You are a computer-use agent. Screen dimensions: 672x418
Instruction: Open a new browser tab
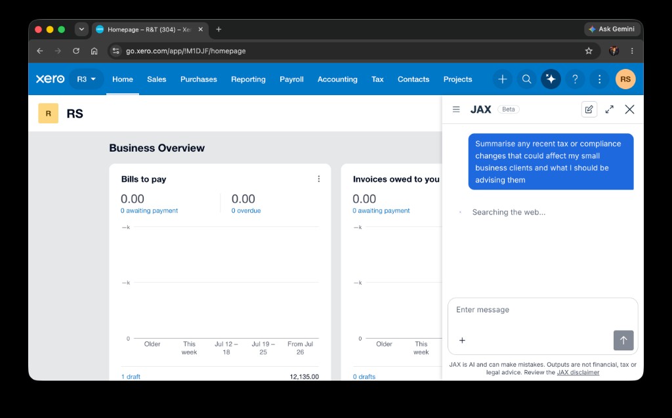click(x=219, y=29)
